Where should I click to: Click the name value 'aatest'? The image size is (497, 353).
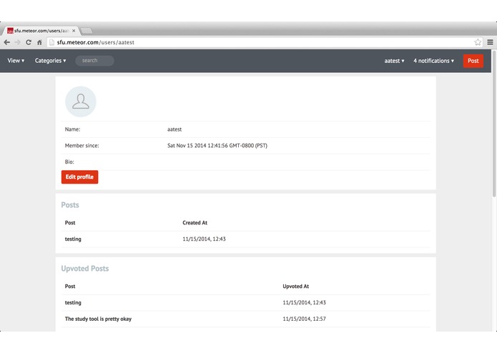tap(174, 129)
